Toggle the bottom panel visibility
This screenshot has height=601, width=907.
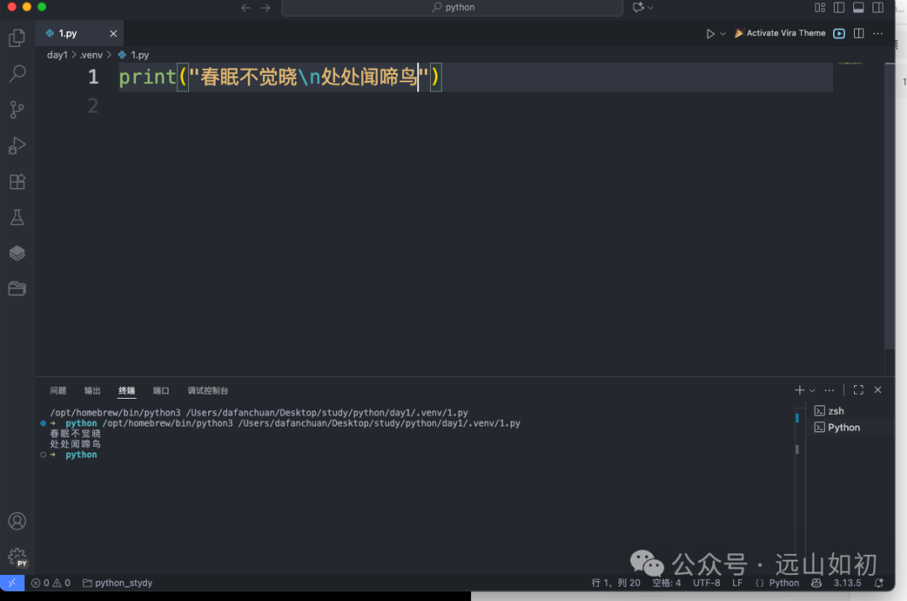pyautogui.click(x=858, y=8)
